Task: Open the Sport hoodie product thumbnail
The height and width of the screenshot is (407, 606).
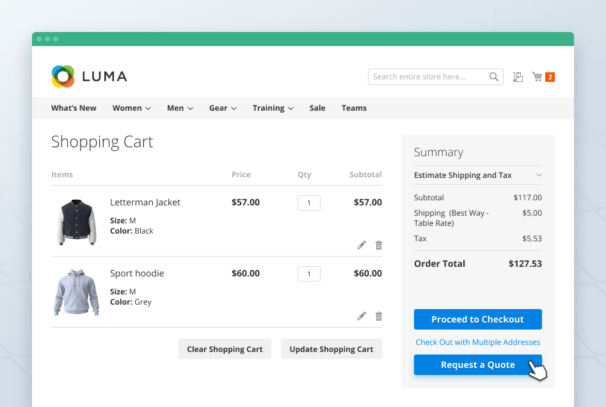Action: point(76,292)
